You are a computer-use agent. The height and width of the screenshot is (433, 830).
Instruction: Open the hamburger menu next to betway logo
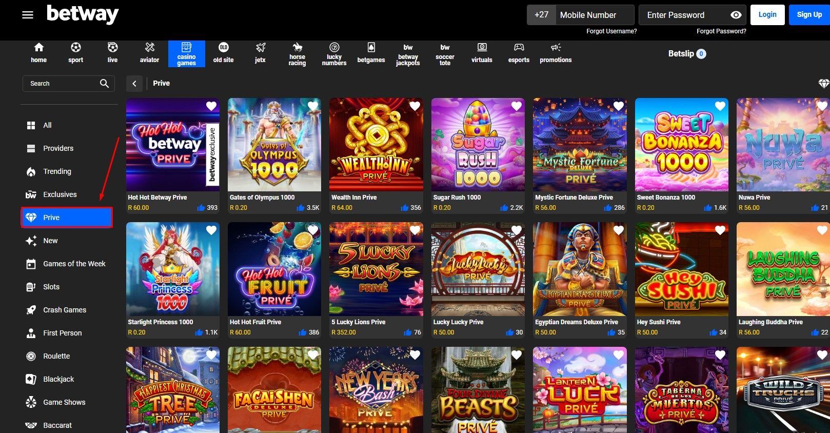pos(28,15)
